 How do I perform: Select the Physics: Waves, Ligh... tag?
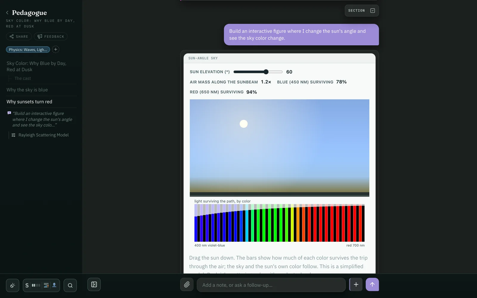click(28, 49)
